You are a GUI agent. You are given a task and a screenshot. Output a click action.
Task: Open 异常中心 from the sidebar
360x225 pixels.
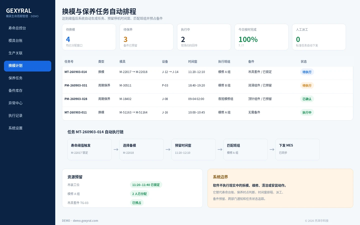27,103
